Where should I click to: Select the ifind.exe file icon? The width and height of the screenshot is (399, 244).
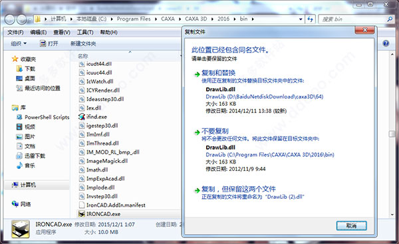pyautogui.click(x=82, y=117)
